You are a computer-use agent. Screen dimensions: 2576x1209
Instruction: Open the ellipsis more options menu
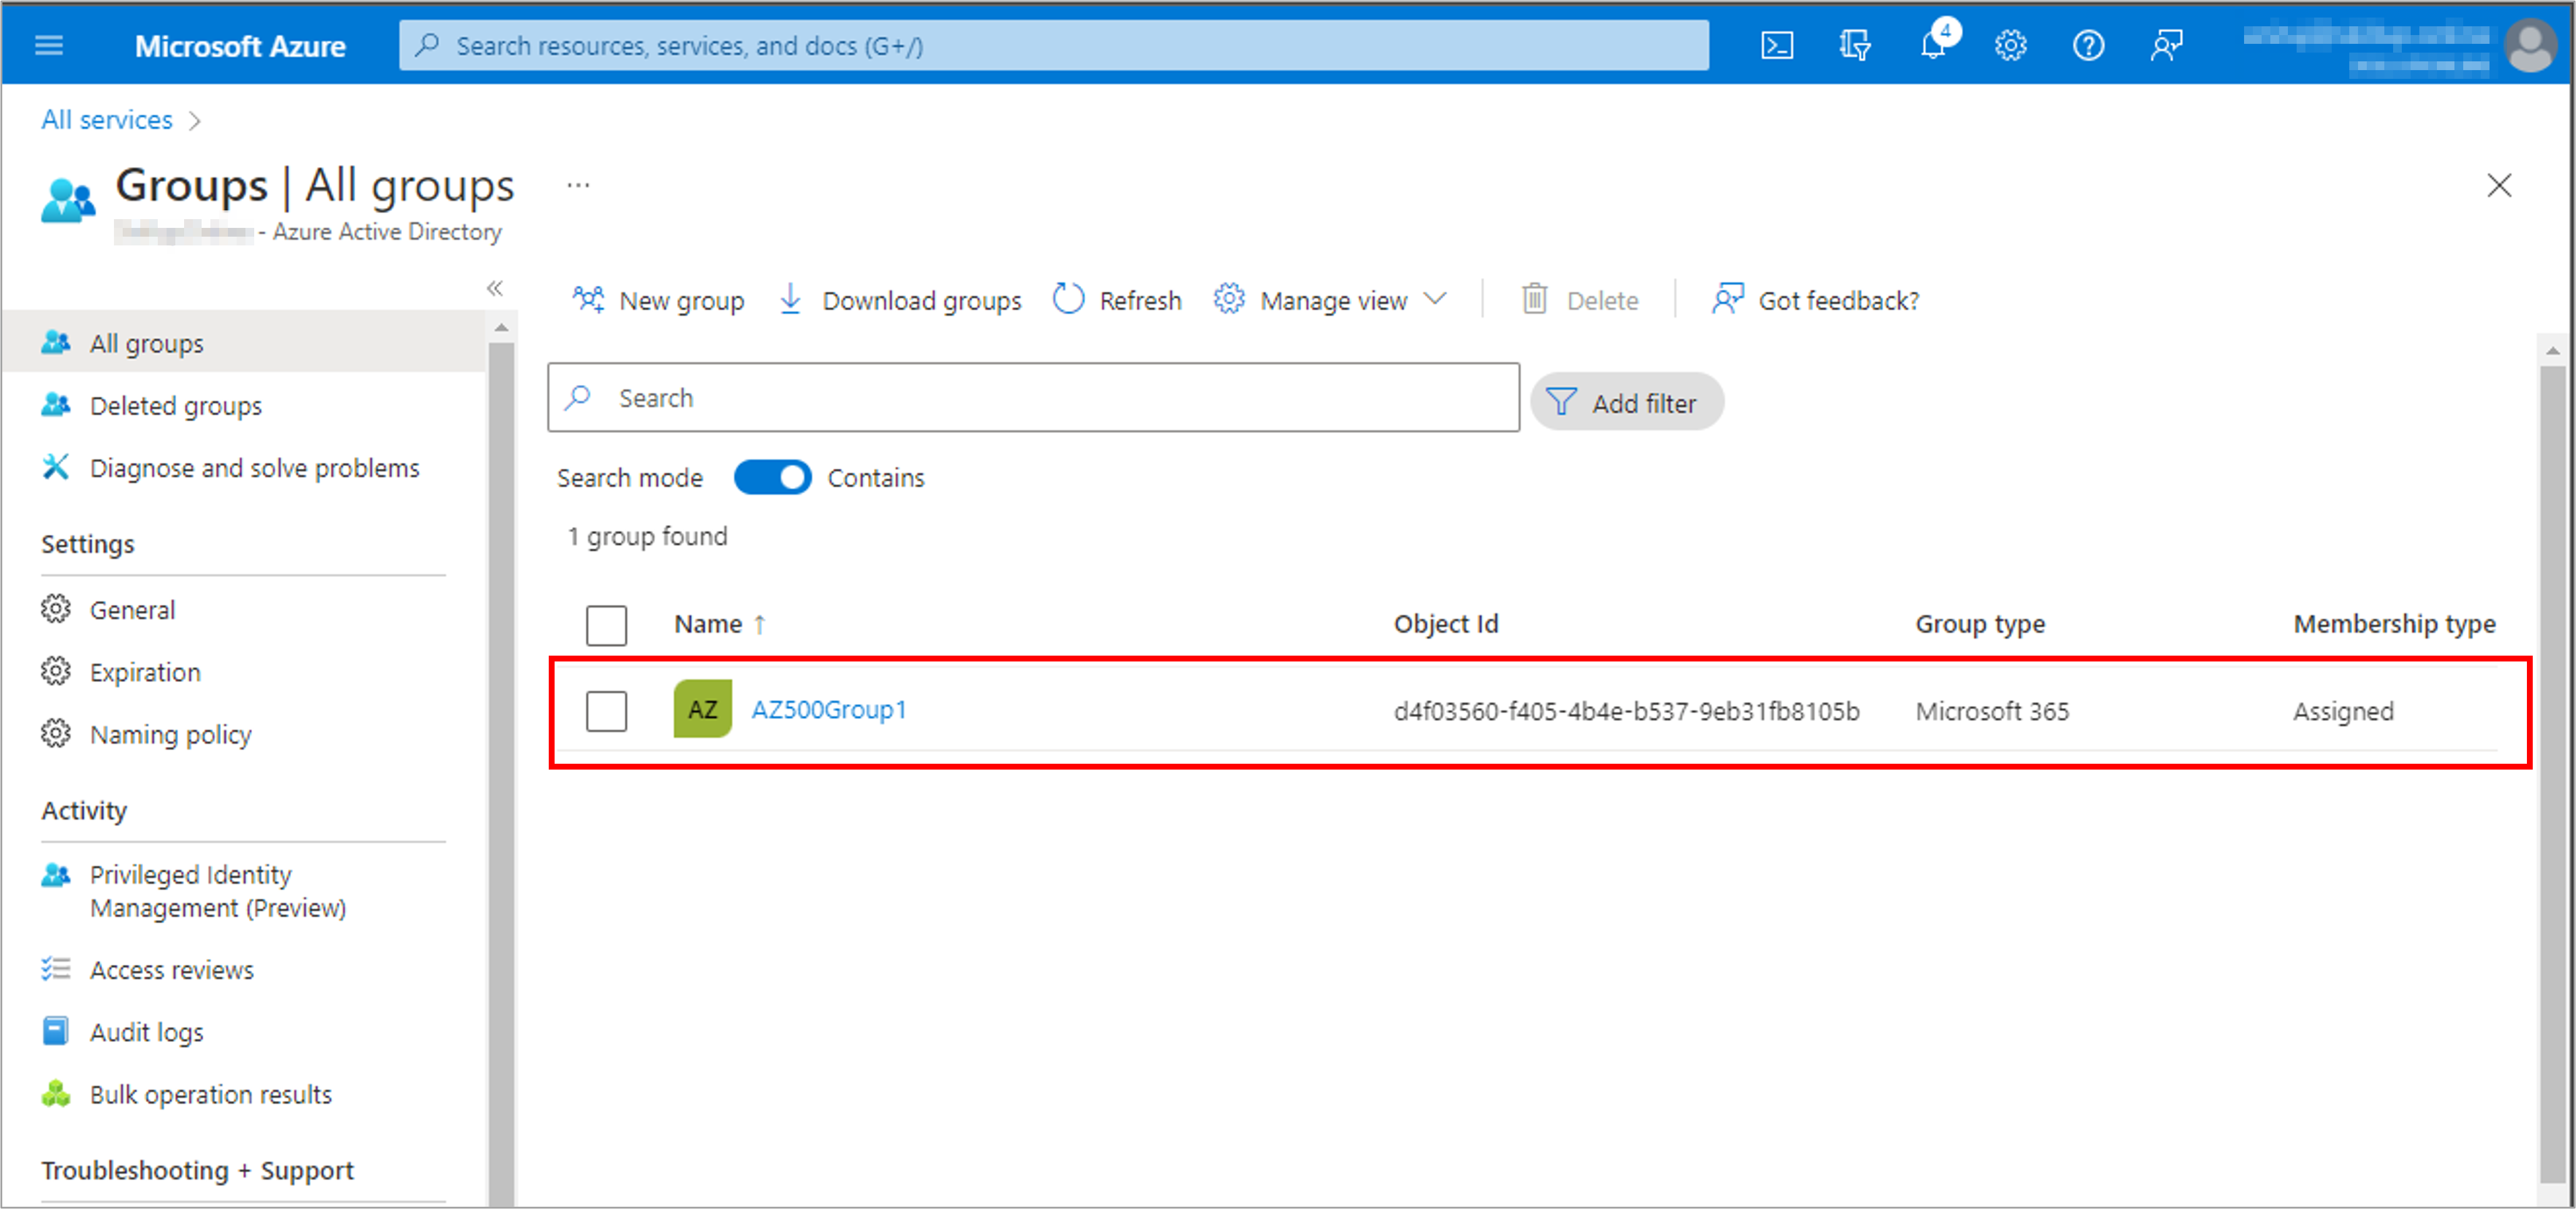[x=578, y=185]
